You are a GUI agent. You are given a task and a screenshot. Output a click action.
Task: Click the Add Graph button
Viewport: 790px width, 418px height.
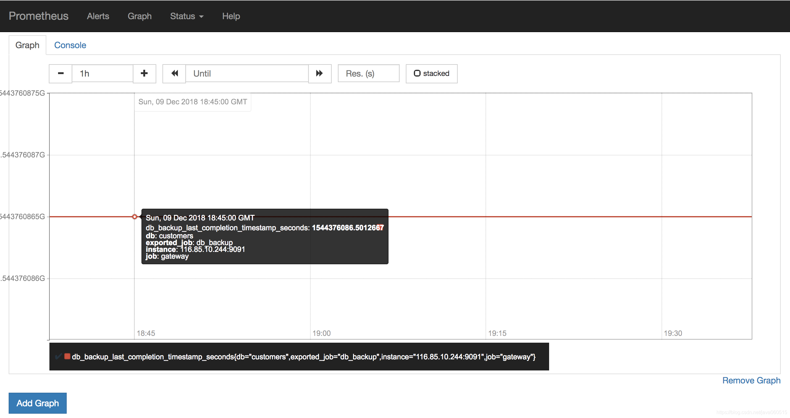click(37, 403)
